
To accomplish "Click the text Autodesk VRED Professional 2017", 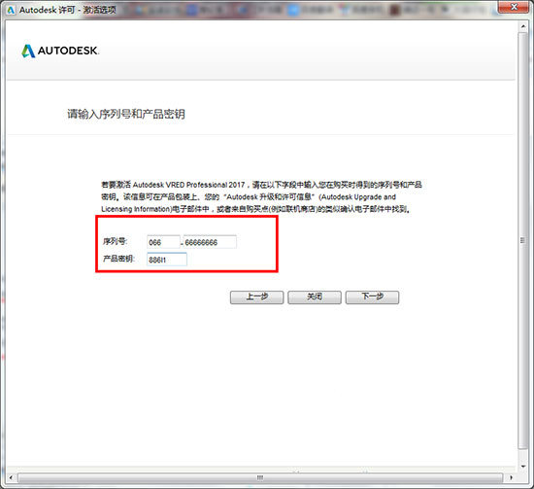I will click(x=188, y=185).
